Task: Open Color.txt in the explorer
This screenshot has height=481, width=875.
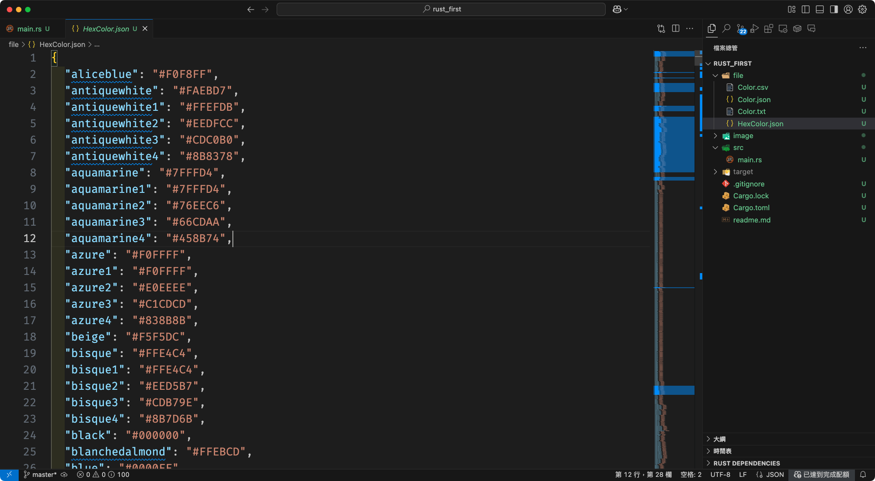Action: [751, 112]
